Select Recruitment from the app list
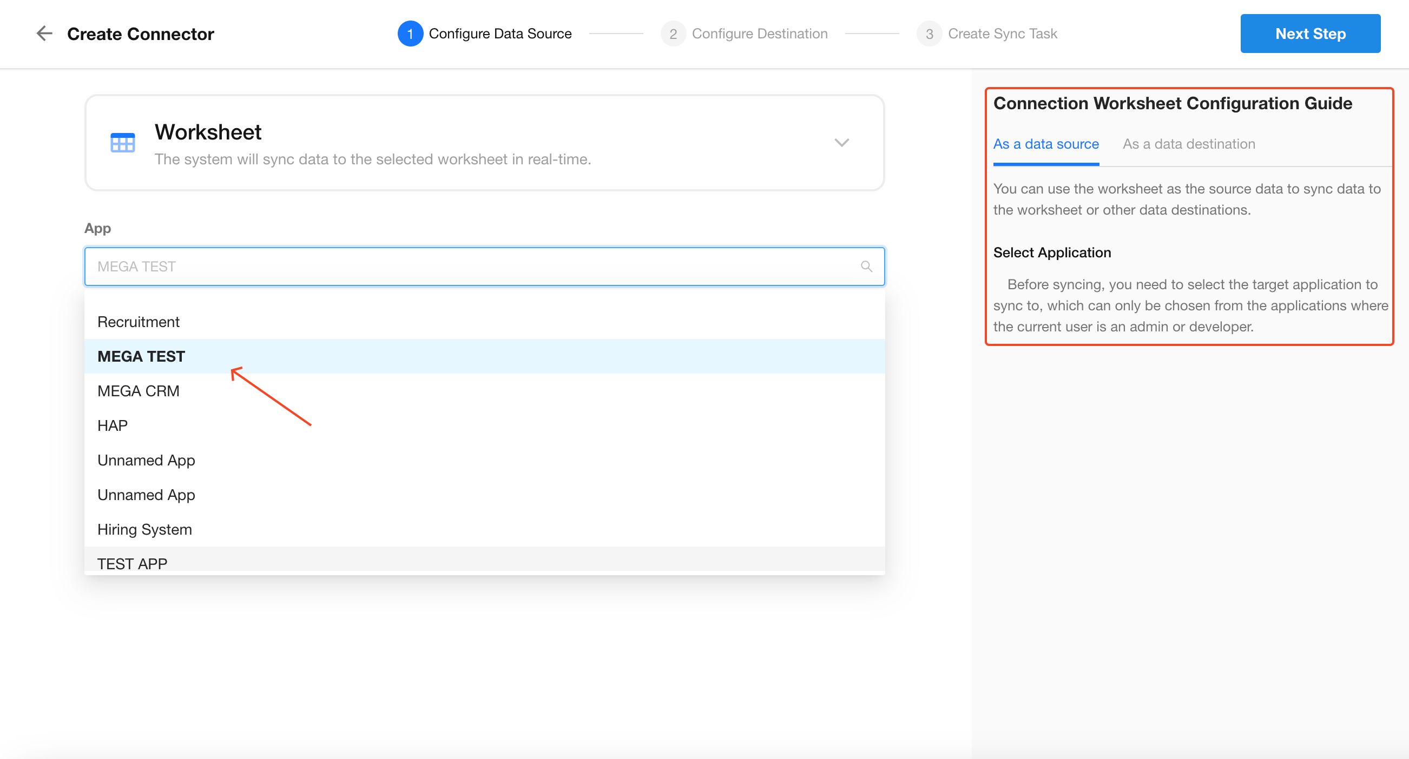This screenshot has width=1409, height=759. pyautogui.click(x=139, y=322)
